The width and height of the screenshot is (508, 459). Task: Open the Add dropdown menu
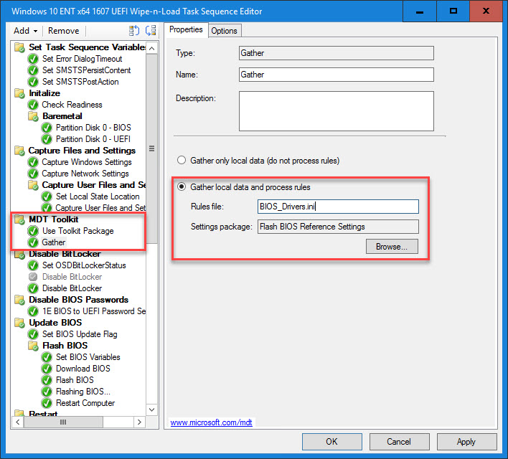26,31
